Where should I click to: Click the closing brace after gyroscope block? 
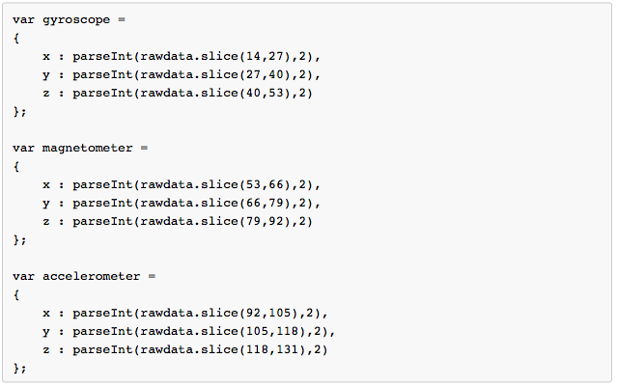(x=16, y=112)
